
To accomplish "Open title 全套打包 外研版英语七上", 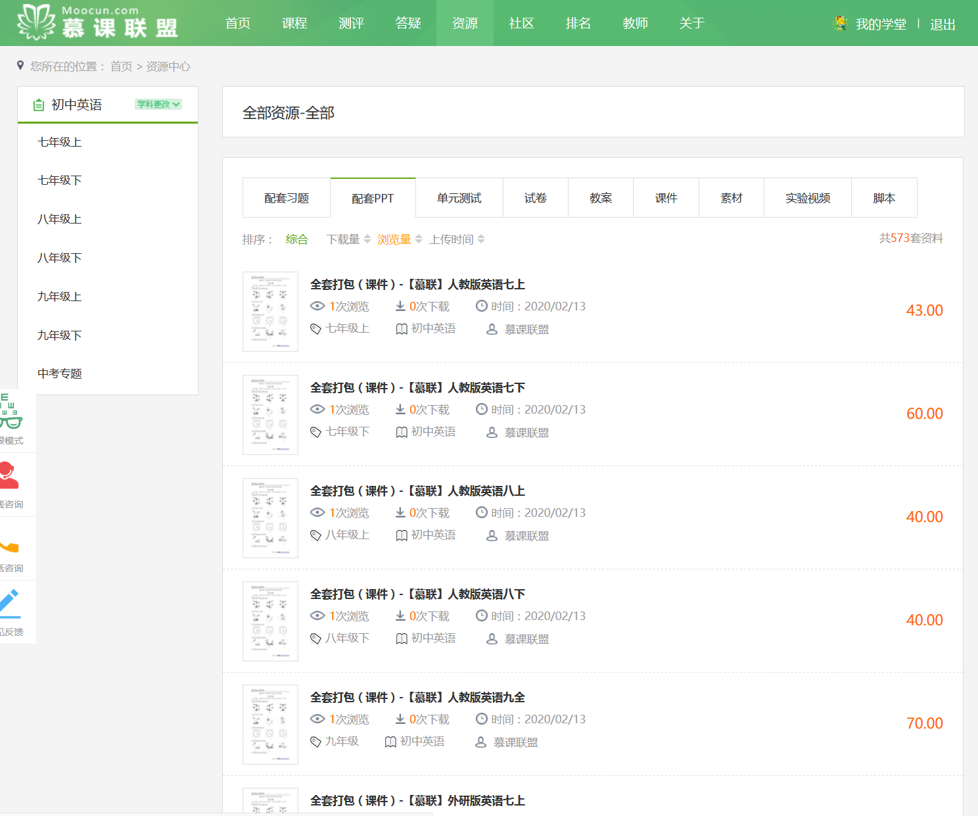I will click(417, 801).
